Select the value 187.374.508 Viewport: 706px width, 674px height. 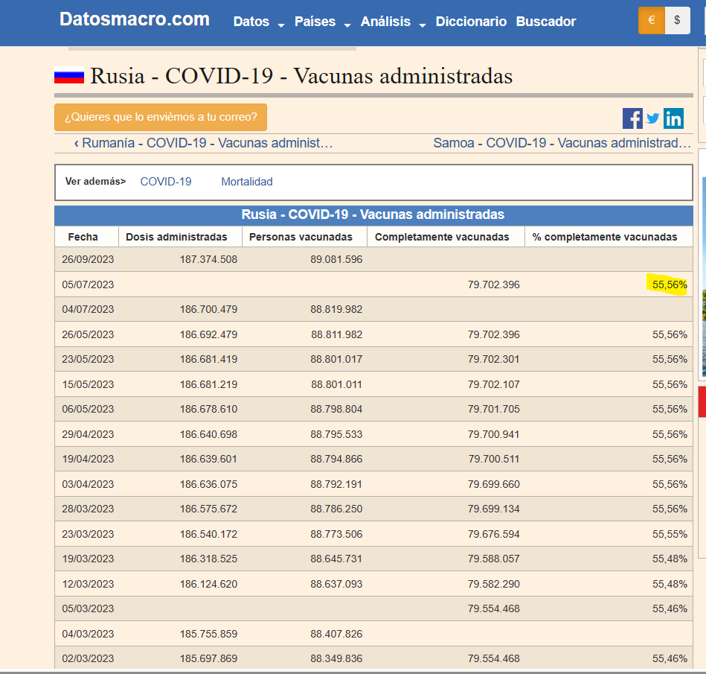pyautogui.click(x=208, y=260)
